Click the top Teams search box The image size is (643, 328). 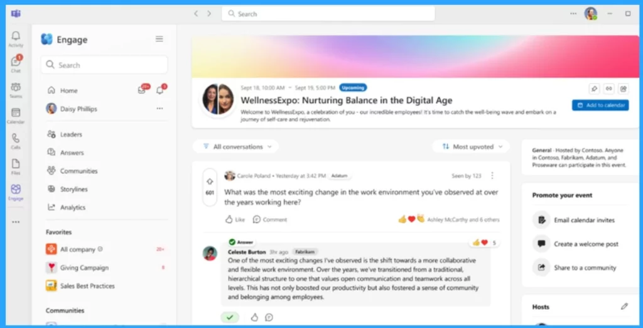[328, 14]
